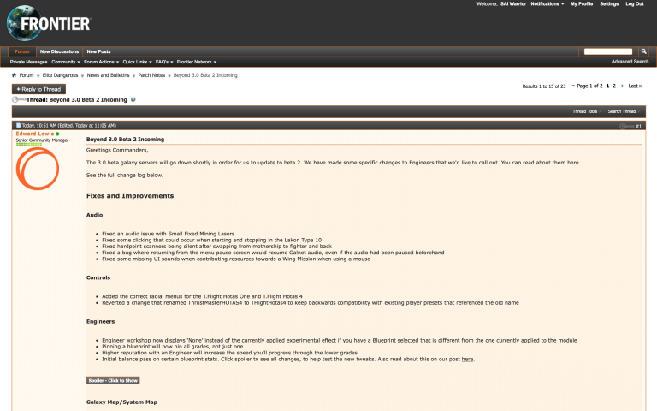
Task: Open Settings from the top bar
Action: point(609,3)
